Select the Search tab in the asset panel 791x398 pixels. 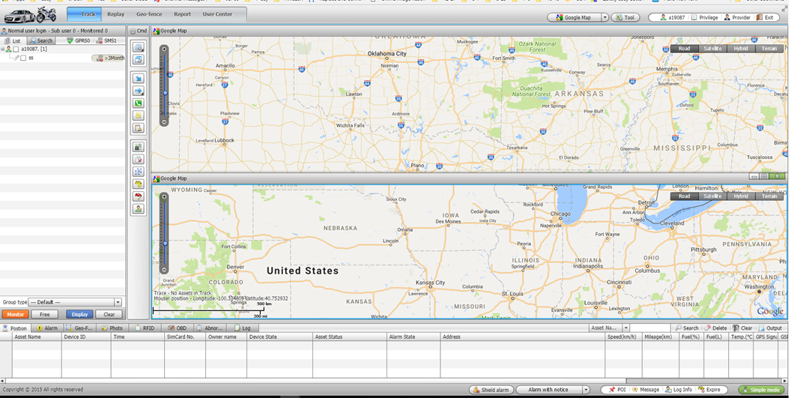coord(41,40)
